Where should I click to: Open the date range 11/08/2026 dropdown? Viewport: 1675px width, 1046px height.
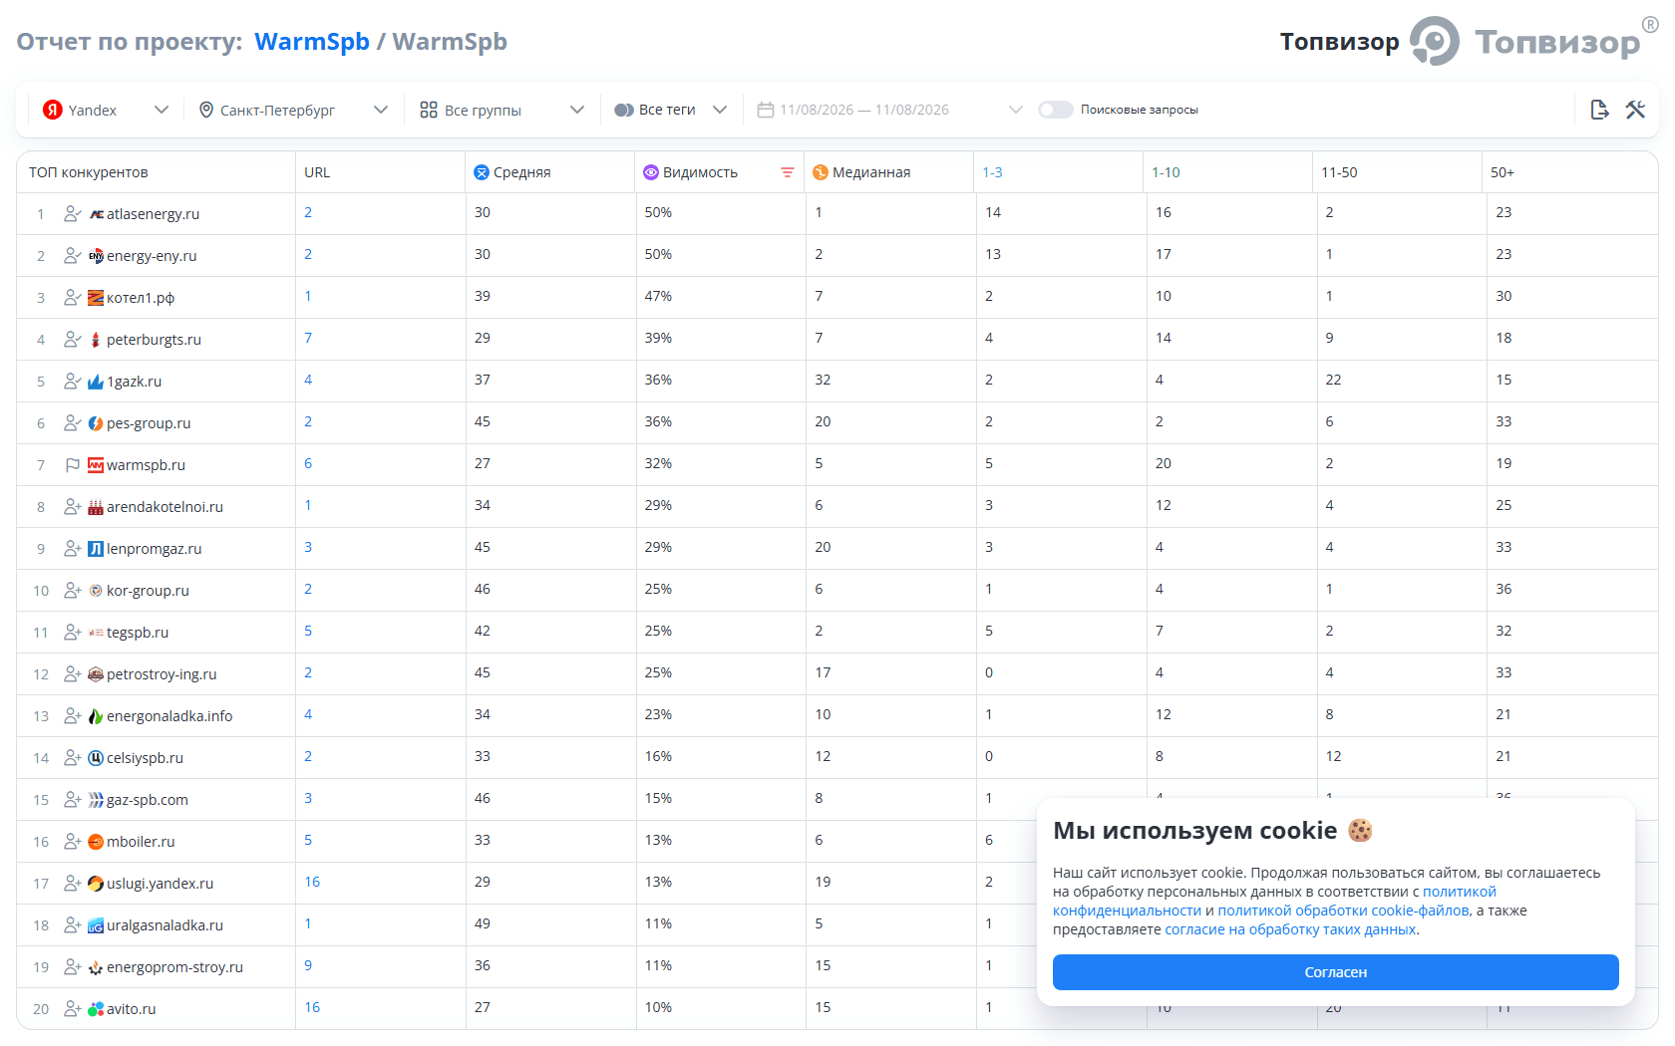pos(889,110)
